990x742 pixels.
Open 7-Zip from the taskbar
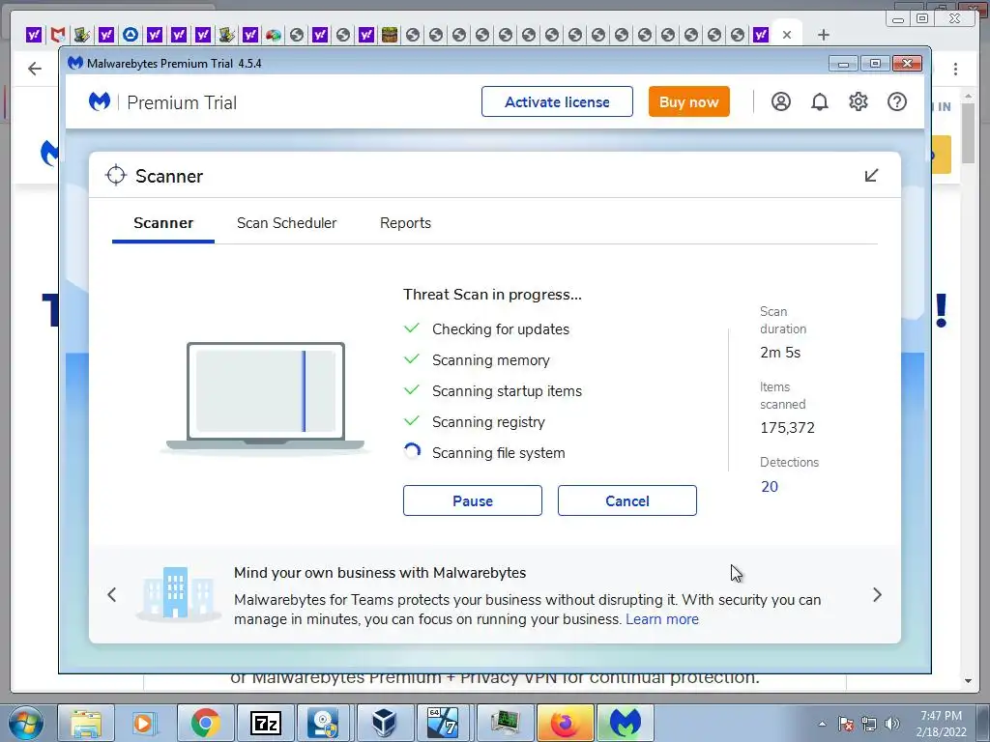(x=265, y=723)
